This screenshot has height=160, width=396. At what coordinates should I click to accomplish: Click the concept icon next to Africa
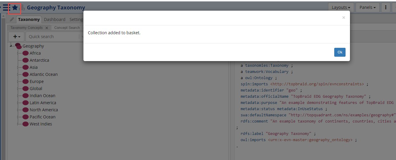26,53
